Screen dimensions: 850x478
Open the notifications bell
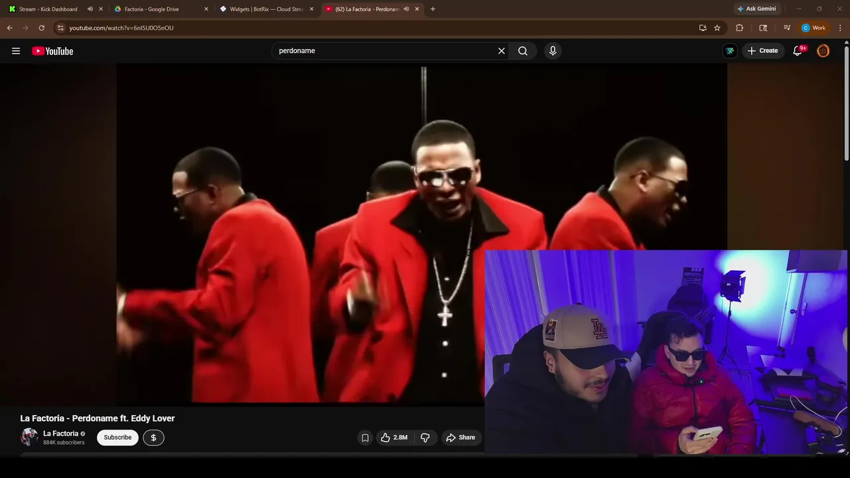(x=798, y=51)
